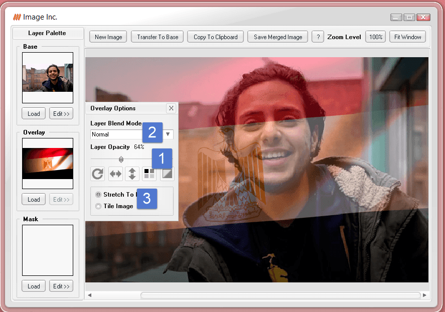This screenshot has height=312, width=445.
Task: Click the Layer Opacity slider handle
Action: click(121, 160)
